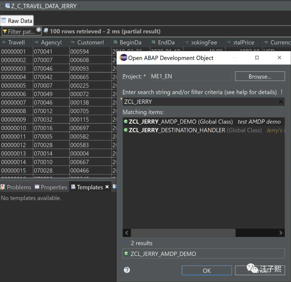Click the Currency column header
The width and height of the screenshot is (291, 282).
coord(277,42)
